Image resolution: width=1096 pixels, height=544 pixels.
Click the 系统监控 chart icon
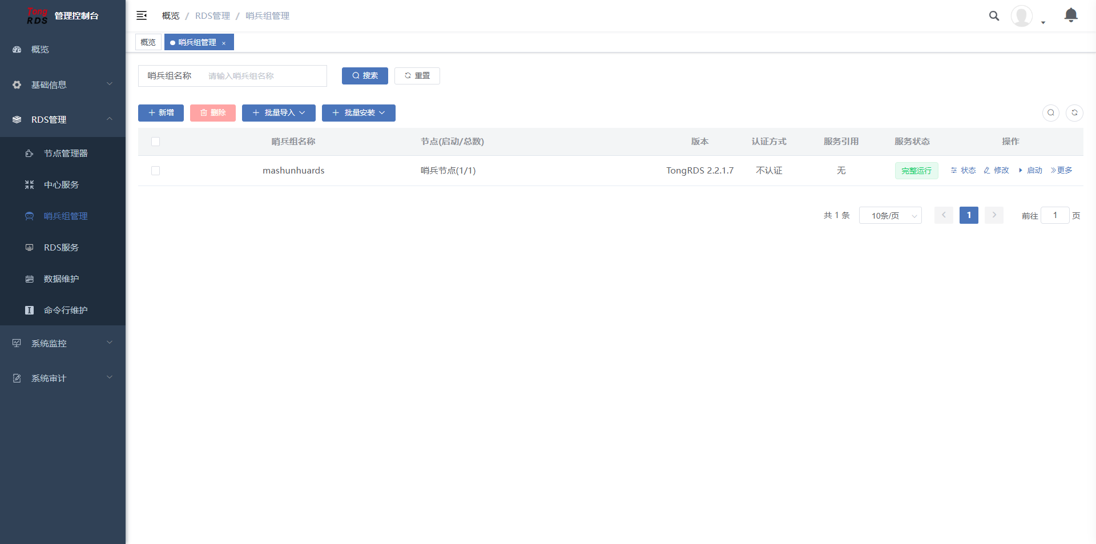coord(17,344)
